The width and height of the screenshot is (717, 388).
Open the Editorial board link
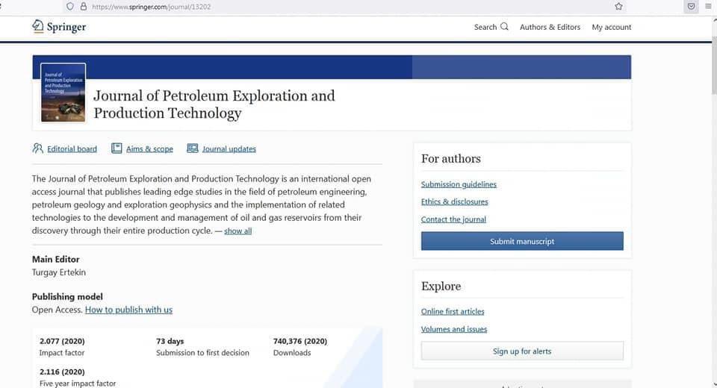click(72, 148)
